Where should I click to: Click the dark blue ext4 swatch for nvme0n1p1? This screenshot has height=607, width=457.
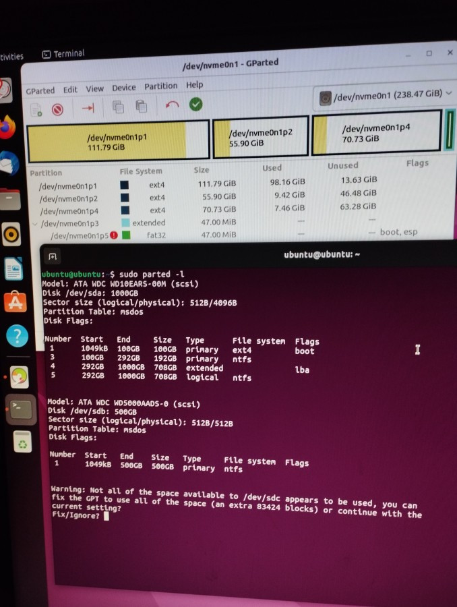tap(124, 185)
